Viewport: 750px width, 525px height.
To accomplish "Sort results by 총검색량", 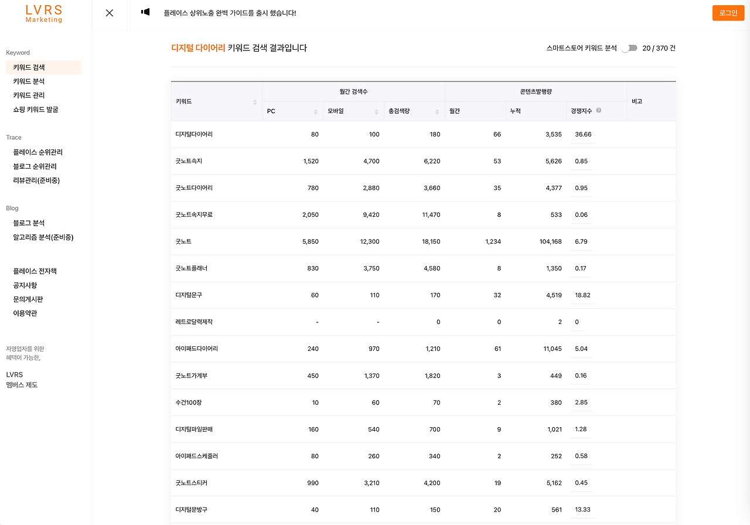I will pos(436,111).
